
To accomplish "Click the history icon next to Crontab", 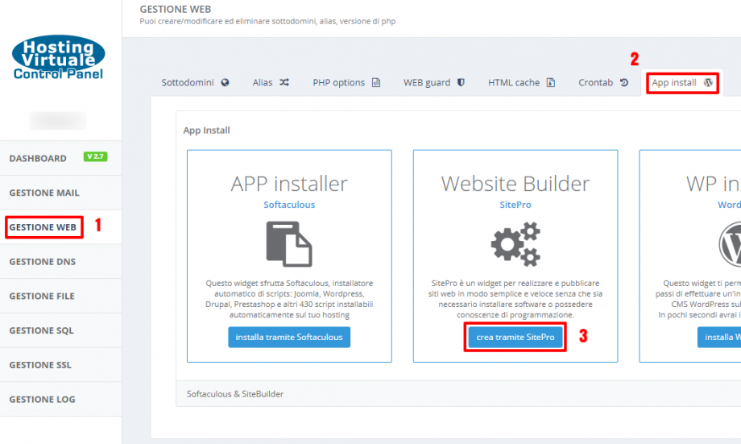I will [623, 82].
